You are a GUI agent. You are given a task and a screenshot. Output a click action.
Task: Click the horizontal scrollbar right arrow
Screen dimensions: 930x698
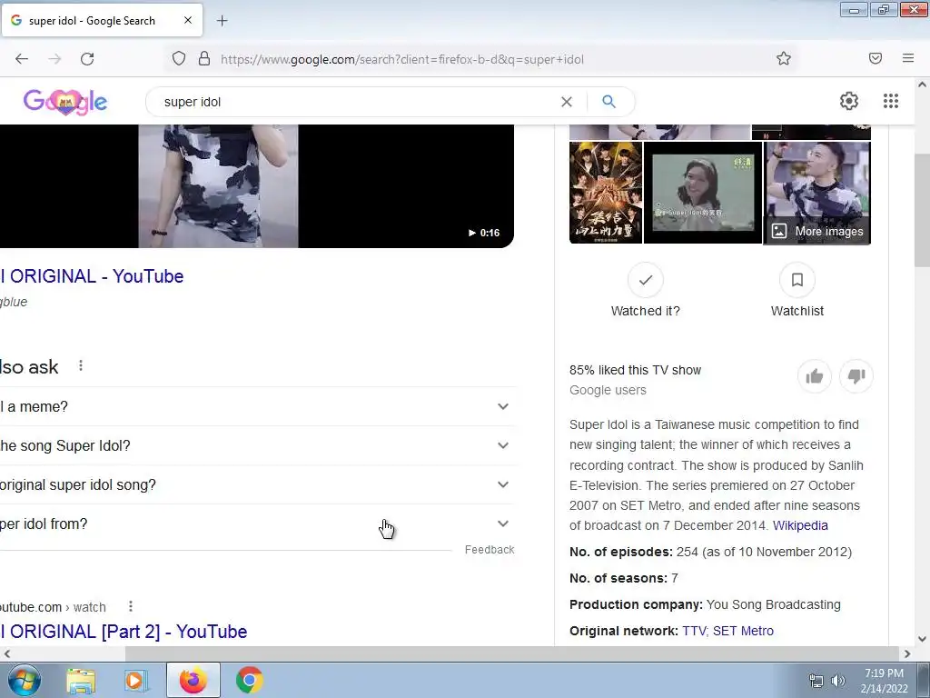coord(907,653)
